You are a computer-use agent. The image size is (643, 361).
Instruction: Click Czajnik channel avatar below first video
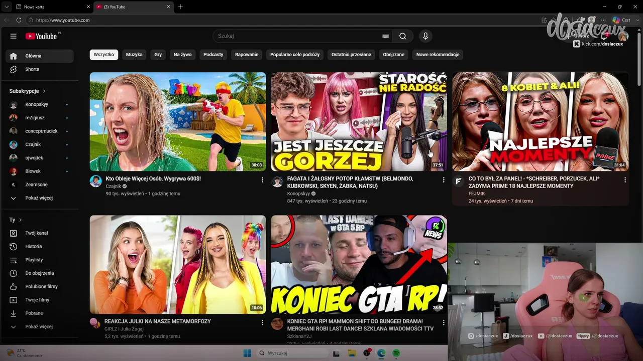(x=95, y=181)
